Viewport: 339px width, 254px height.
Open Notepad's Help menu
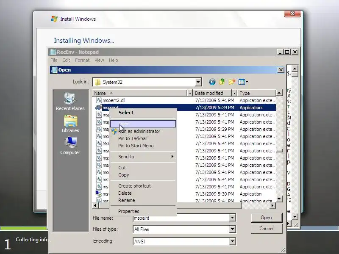pos(113,60)
